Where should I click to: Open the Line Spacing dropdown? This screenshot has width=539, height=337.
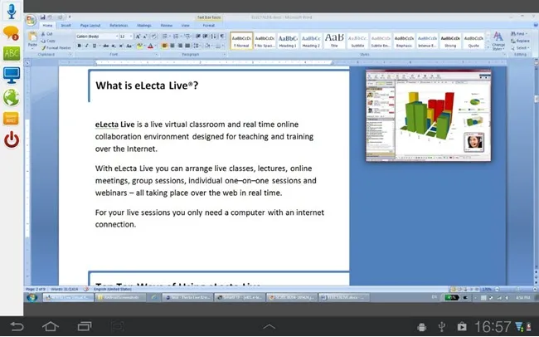pyautogui.click(x=197, y=46)
